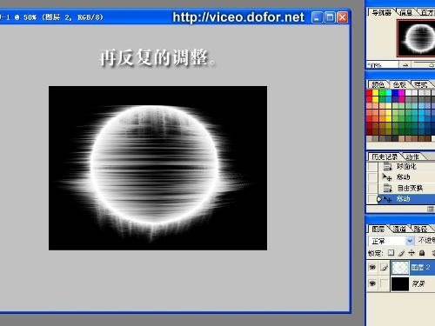This screenshot has width=435, height=326.
Task: Click the lock image pixels brush icon
Action: point(401,253)
